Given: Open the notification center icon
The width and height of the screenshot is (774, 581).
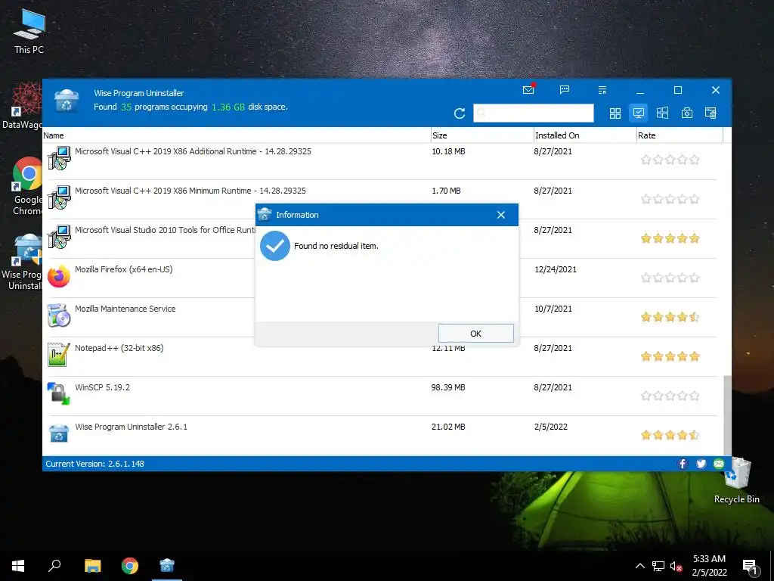Looking at the screenshot, I should click(x=750, y=567).
